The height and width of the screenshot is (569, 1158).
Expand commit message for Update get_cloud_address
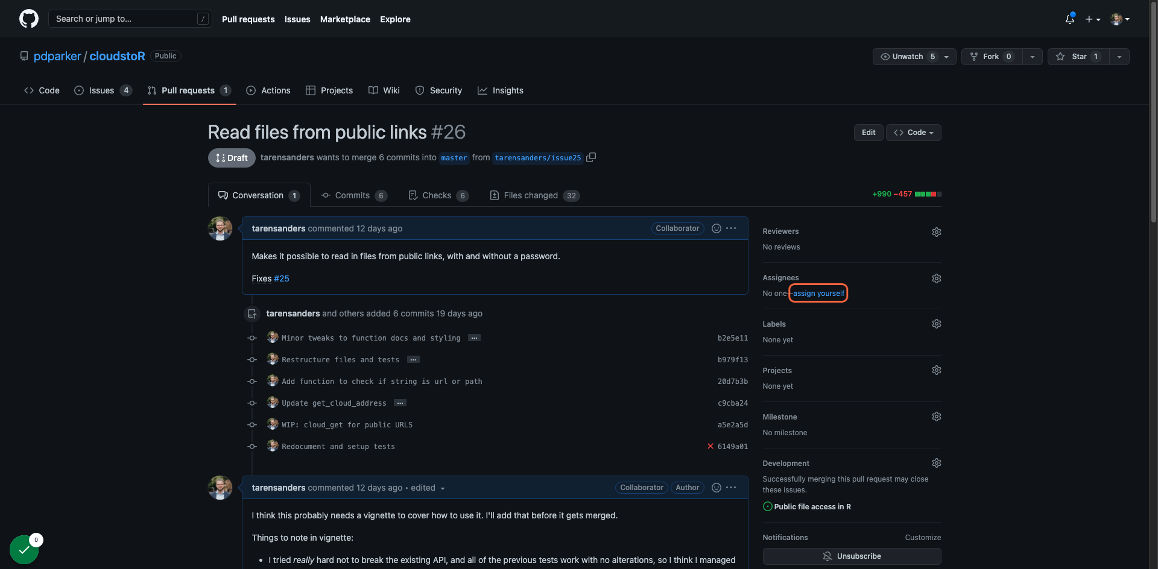click(400, 403)
